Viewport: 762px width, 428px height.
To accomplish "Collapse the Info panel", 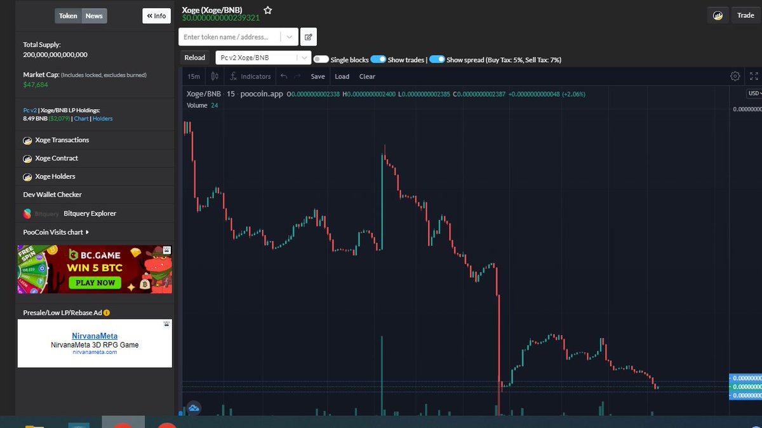I will 156,16.
